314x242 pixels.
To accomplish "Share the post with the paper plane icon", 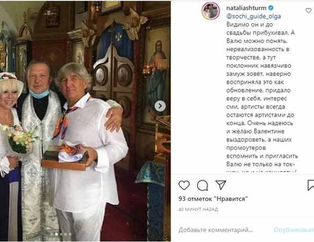I will [221, 185].
